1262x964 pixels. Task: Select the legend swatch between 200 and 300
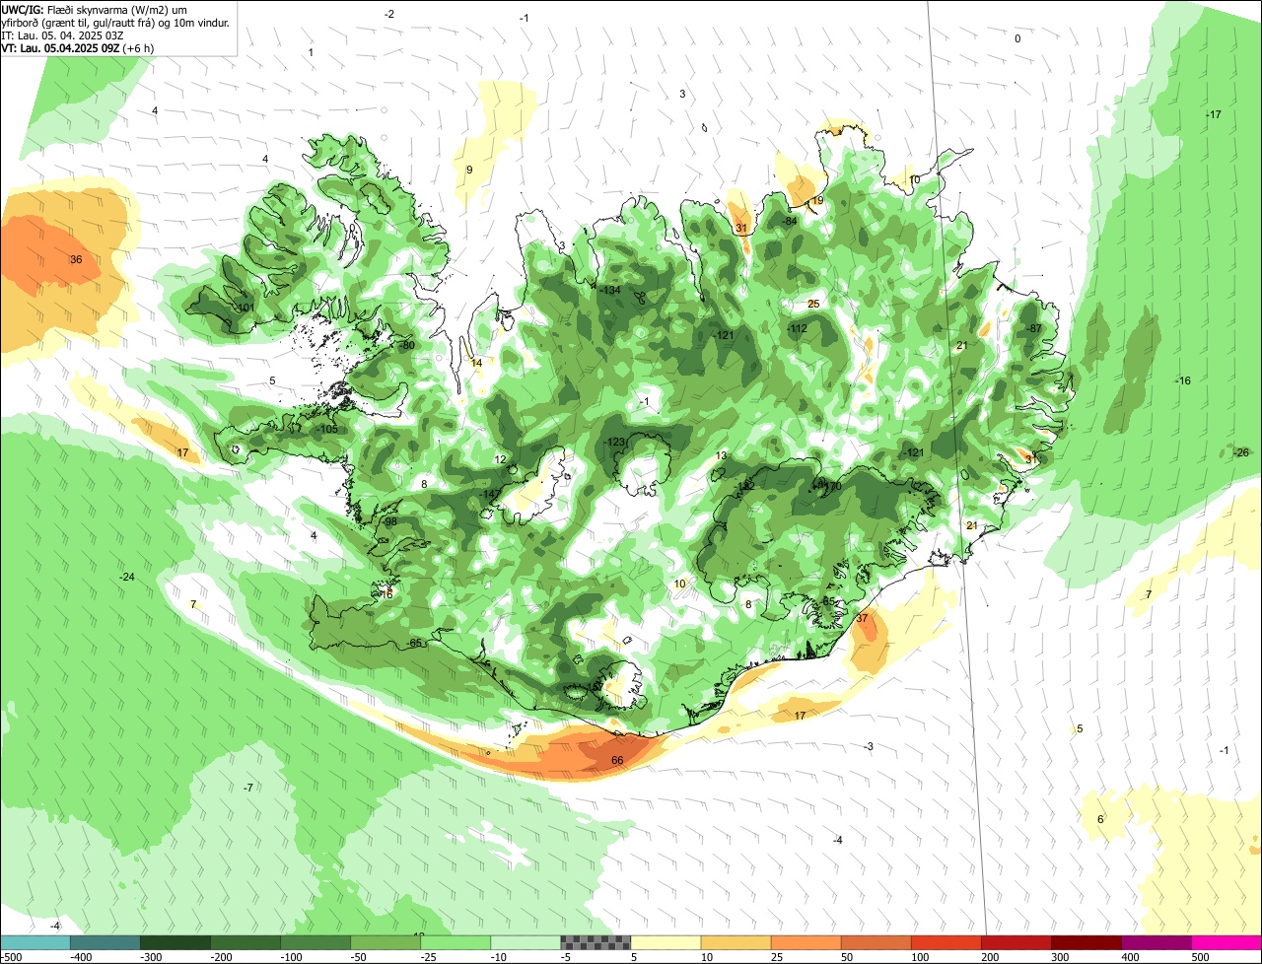(x=1016, y=943)
